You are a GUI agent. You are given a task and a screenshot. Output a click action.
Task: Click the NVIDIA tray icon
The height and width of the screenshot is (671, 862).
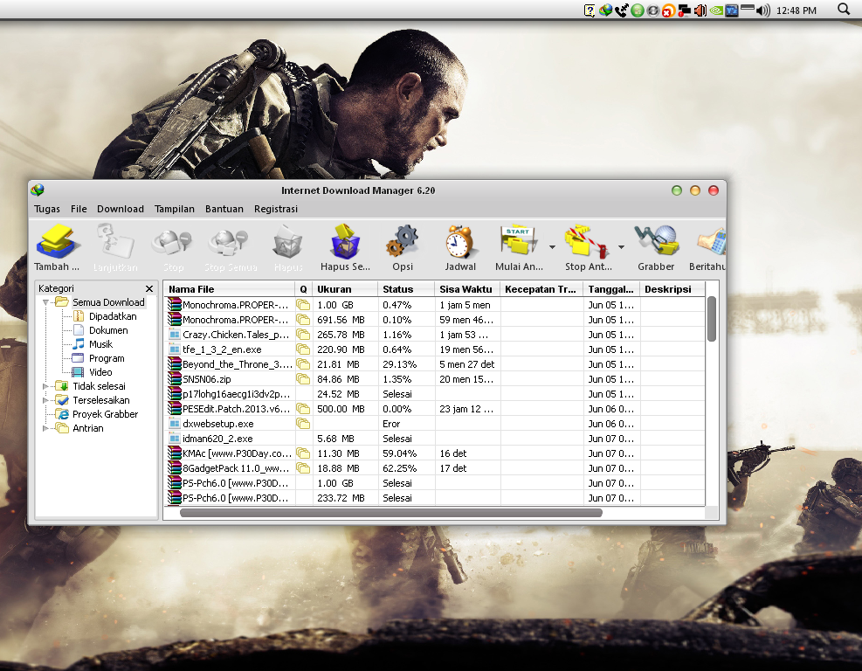[716, 10]
